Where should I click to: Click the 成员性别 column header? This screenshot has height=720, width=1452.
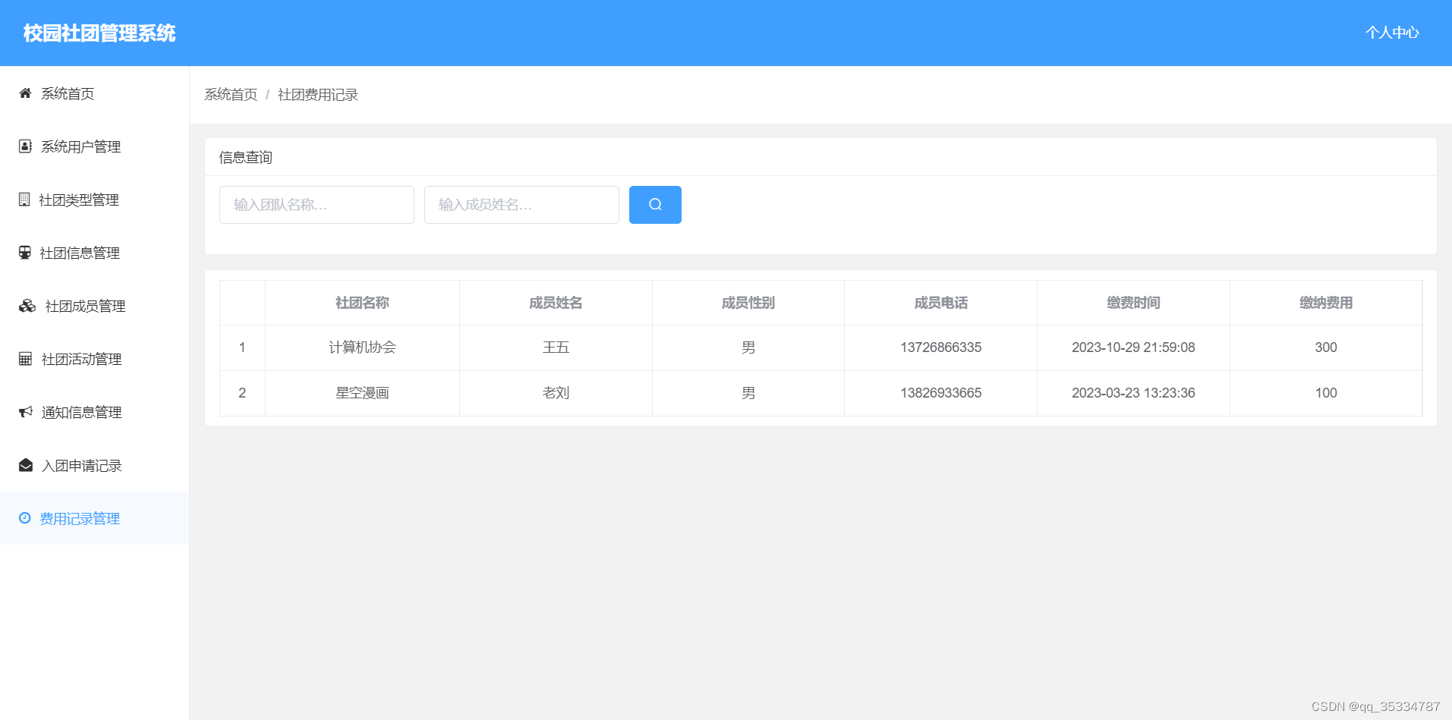pos(748,303)
